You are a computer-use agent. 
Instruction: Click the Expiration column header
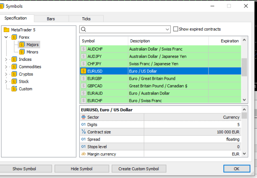click(x=225, y=41)
